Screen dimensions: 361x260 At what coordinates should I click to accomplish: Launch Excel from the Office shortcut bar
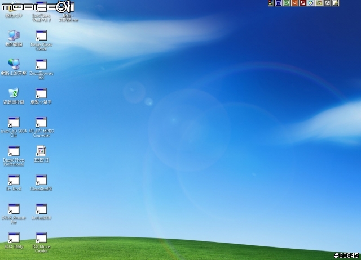click(287, 3)
